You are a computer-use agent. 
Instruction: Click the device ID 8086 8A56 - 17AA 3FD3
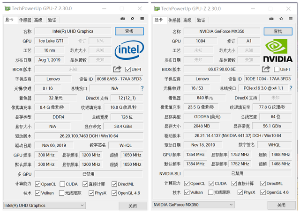click(119, 79)
